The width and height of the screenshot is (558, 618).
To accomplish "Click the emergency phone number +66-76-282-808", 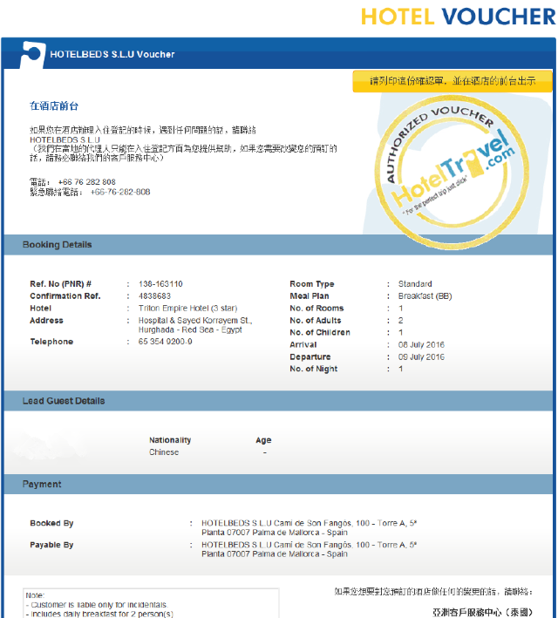I will click(120, 192).
